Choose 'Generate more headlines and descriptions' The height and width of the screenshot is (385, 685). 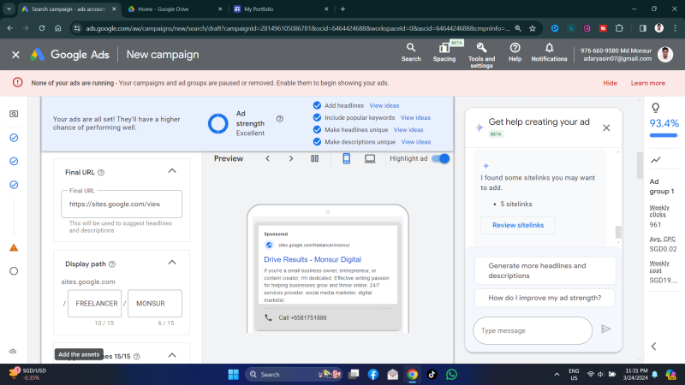point(545,270)
